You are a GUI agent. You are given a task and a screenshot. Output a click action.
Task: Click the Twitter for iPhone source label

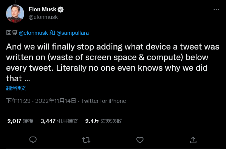point(104,101)
